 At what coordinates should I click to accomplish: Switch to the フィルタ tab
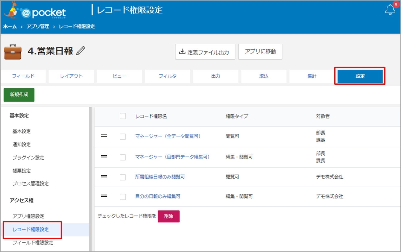point(168,76)
